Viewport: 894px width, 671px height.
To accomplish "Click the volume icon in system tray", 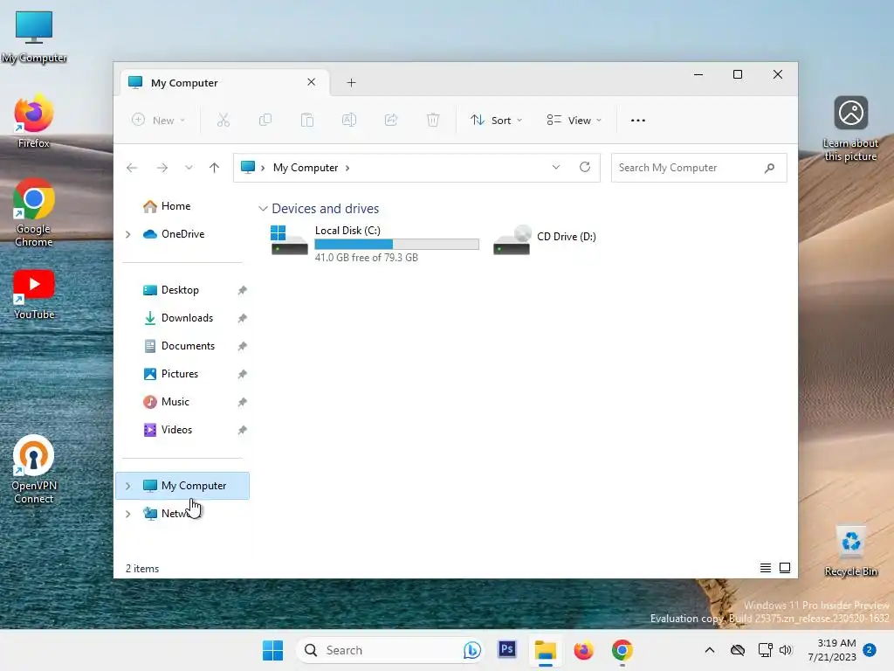I will click(x=786, y=650).
